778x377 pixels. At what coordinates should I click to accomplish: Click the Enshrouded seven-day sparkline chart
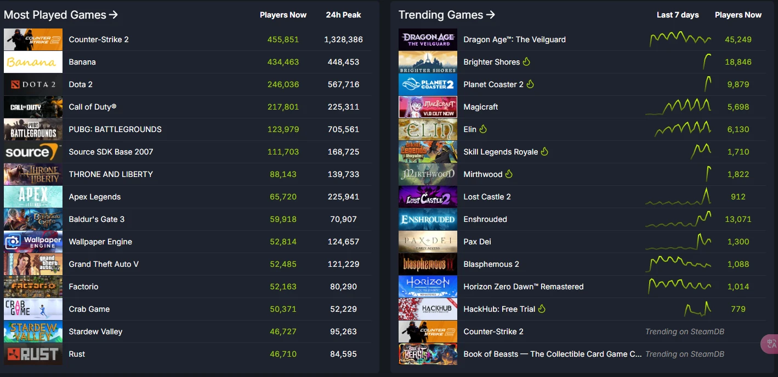tap(678, 219)
